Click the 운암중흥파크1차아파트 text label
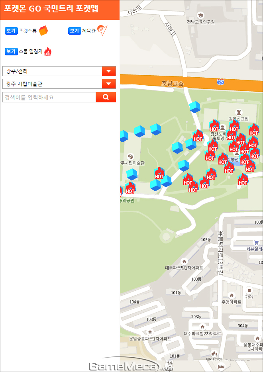Viewport: 263px width, 372px height. click(x=150, y=339)
